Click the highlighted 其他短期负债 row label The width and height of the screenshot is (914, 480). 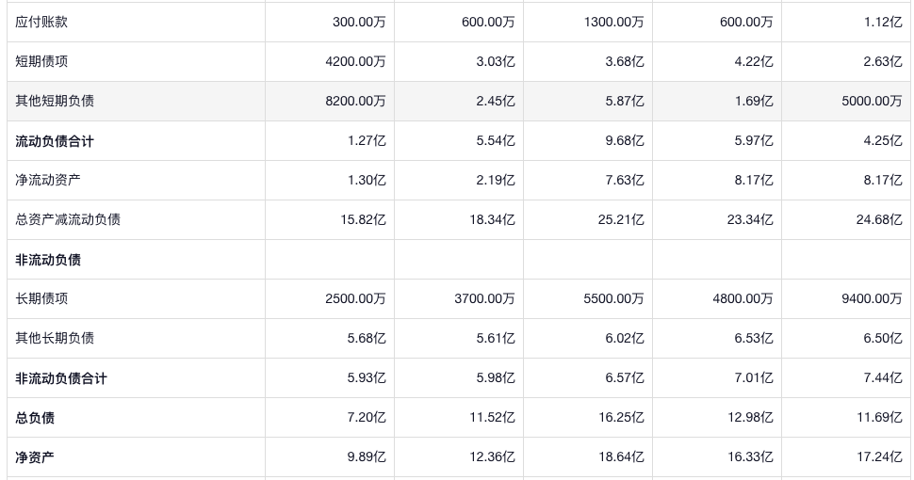click(x=55, y=101)
